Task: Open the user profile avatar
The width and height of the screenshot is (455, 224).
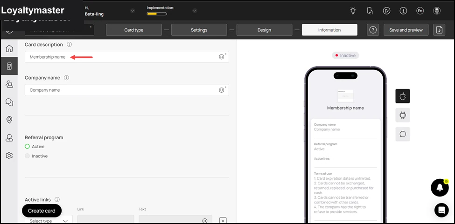Action: [x=437, y=11]
